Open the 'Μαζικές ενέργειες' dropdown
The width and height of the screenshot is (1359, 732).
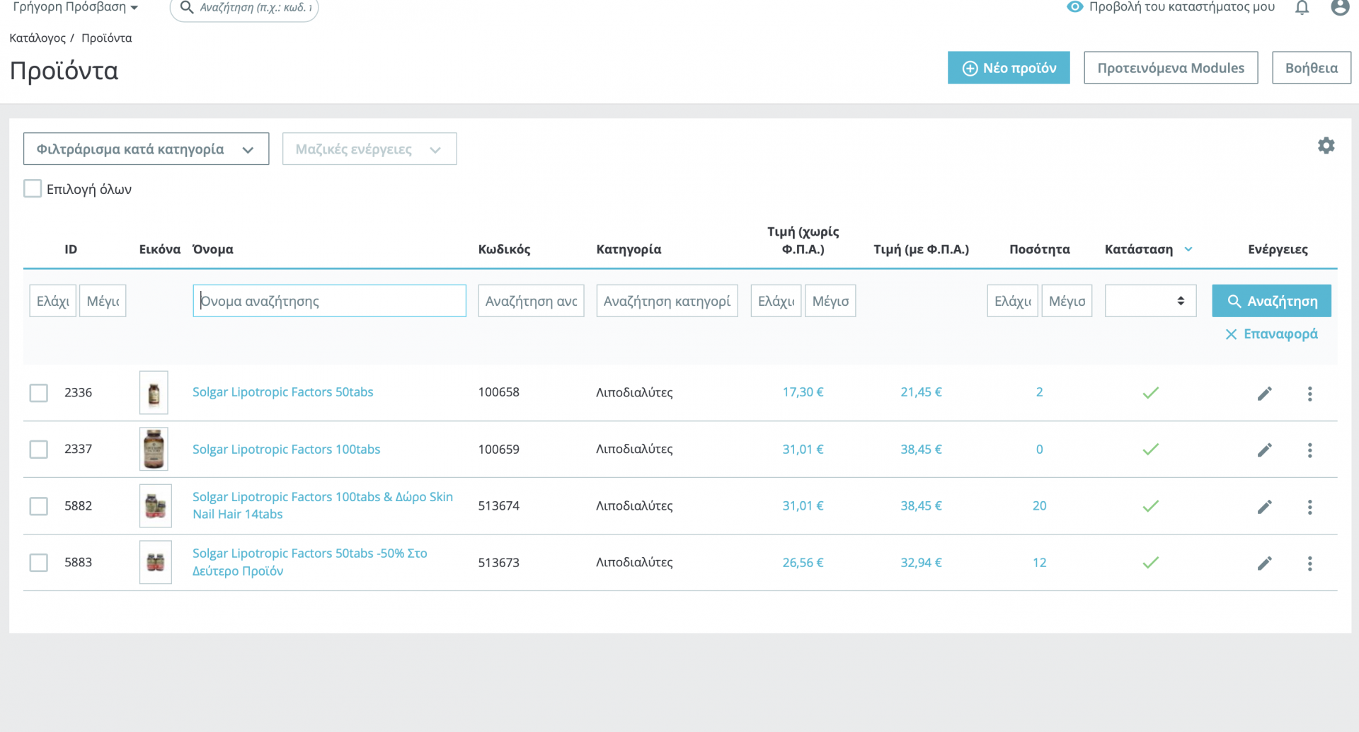369,149
